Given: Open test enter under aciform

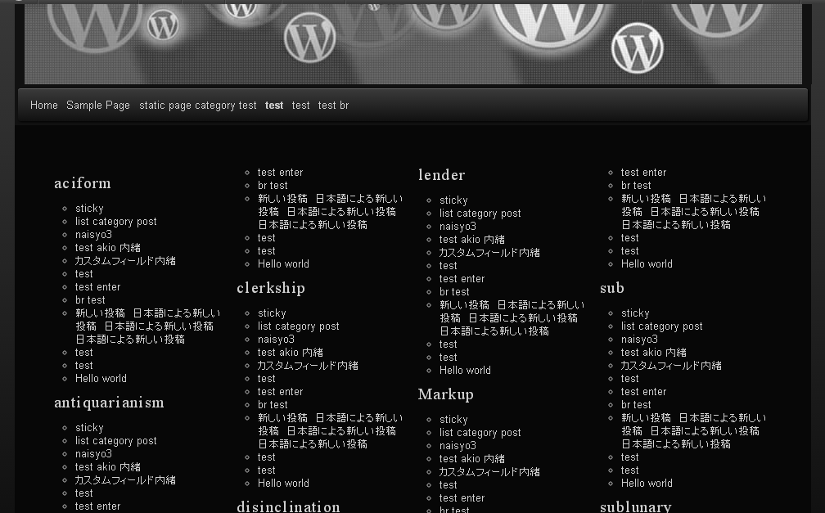Looking at the screenshot, I should coord(98,286).
